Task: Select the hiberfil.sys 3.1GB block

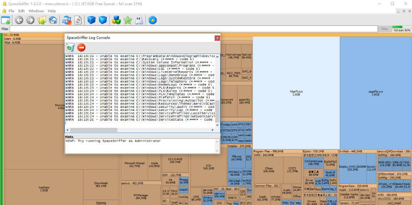Action: [296, 93]
